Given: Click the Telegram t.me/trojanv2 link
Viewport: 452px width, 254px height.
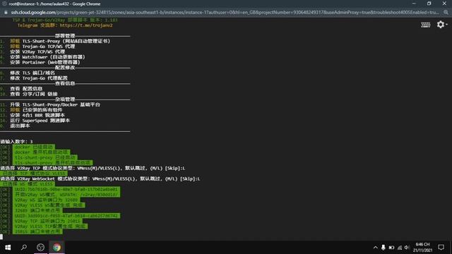Looking at the screenshot, I should pos(86,25).
